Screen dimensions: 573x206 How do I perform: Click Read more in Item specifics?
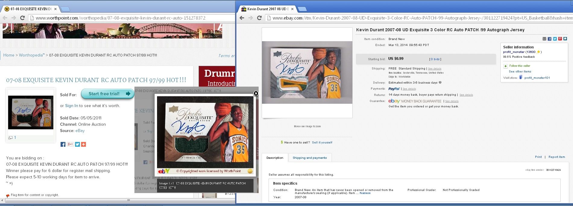[365, 193]
